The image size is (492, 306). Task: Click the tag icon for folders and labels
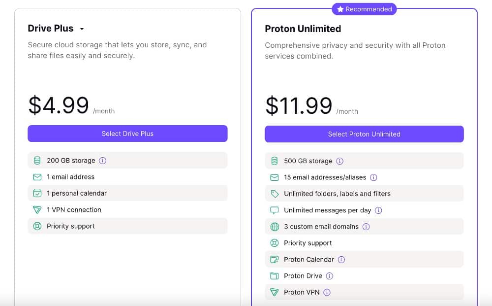point(275,194)
